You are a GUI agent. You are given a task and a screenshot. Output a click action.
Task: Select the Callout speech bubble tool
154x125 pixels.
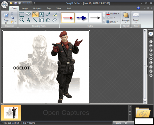pos(28,14)
